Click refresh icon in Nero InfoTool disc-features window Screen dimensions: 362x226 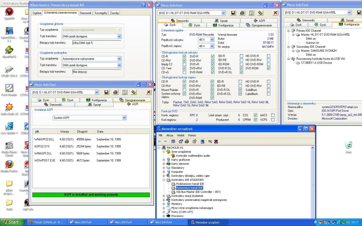point(251,13)
